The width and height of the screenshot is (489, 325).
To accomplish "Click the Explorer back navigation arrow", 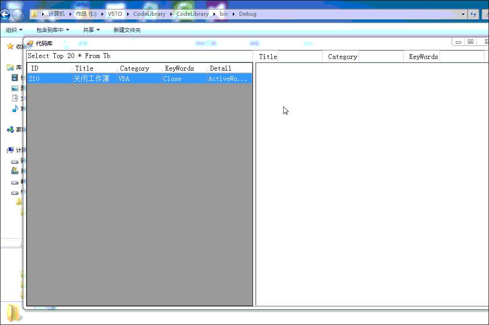I will coord(5,14).
